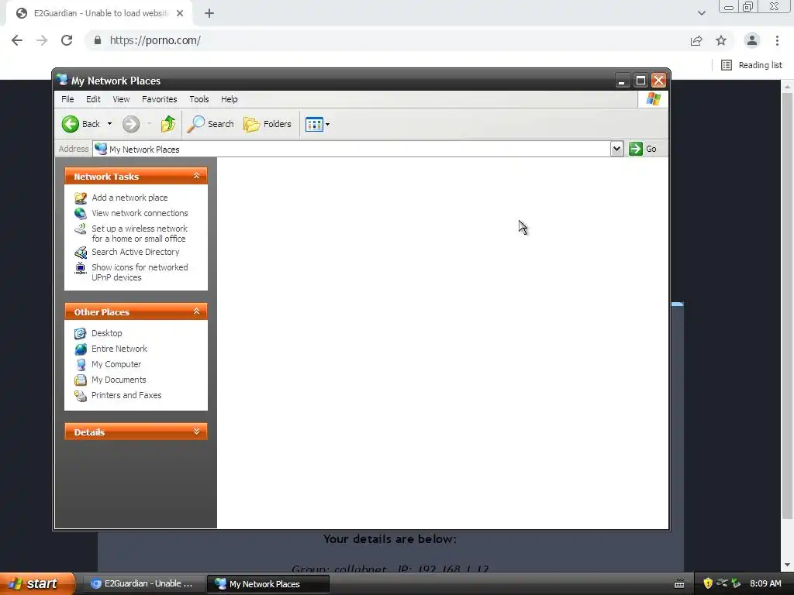Click the security shield tray icon
794x595 pixels.
(x=708, y=583)
